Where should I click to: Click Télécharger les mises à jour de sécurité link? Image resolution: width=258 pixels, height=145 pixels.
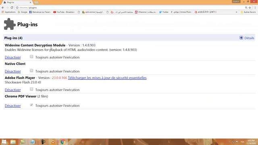107,78
